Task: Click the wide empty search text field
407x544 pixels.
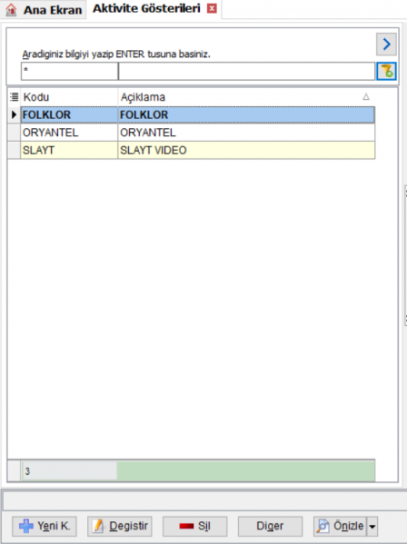Action: tap(247, 71)
